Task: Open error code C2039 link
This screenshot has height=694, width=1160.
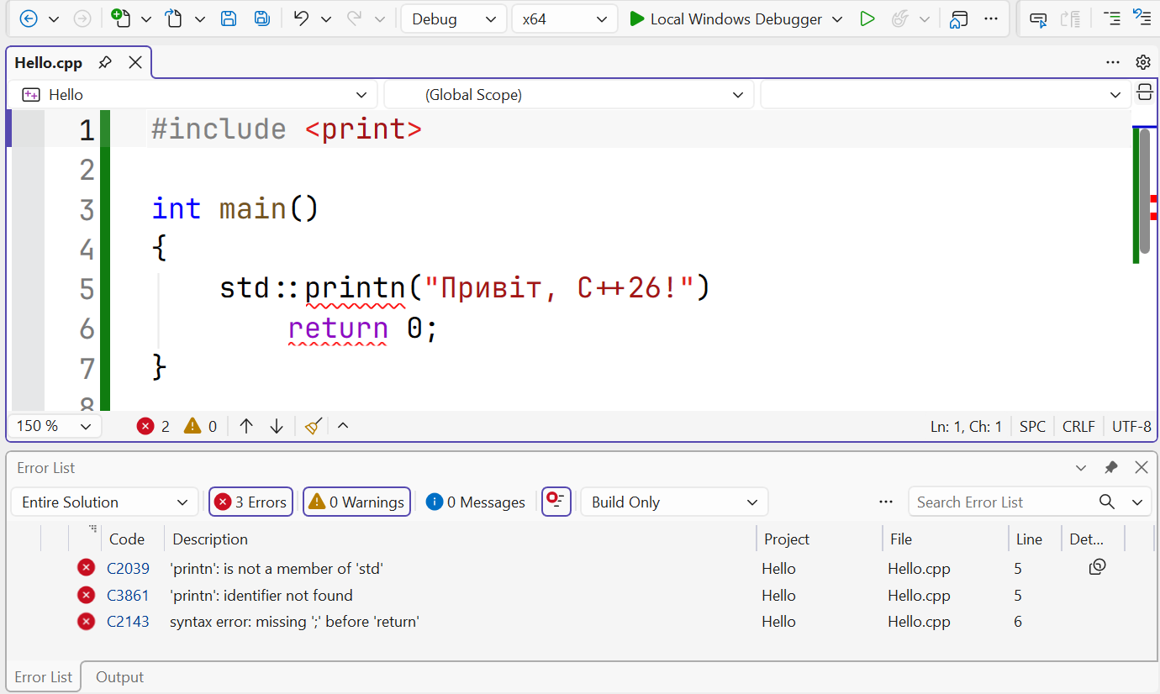Action: point(128,569)
